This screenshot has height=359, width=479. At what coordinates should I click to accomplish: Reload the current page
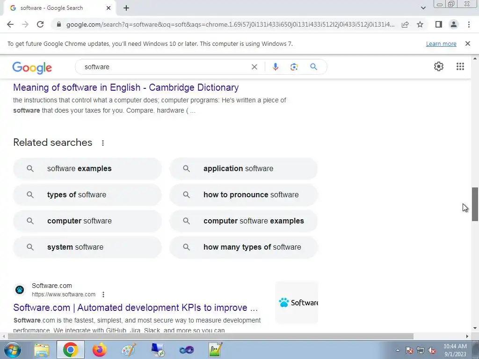pos(40,24)
